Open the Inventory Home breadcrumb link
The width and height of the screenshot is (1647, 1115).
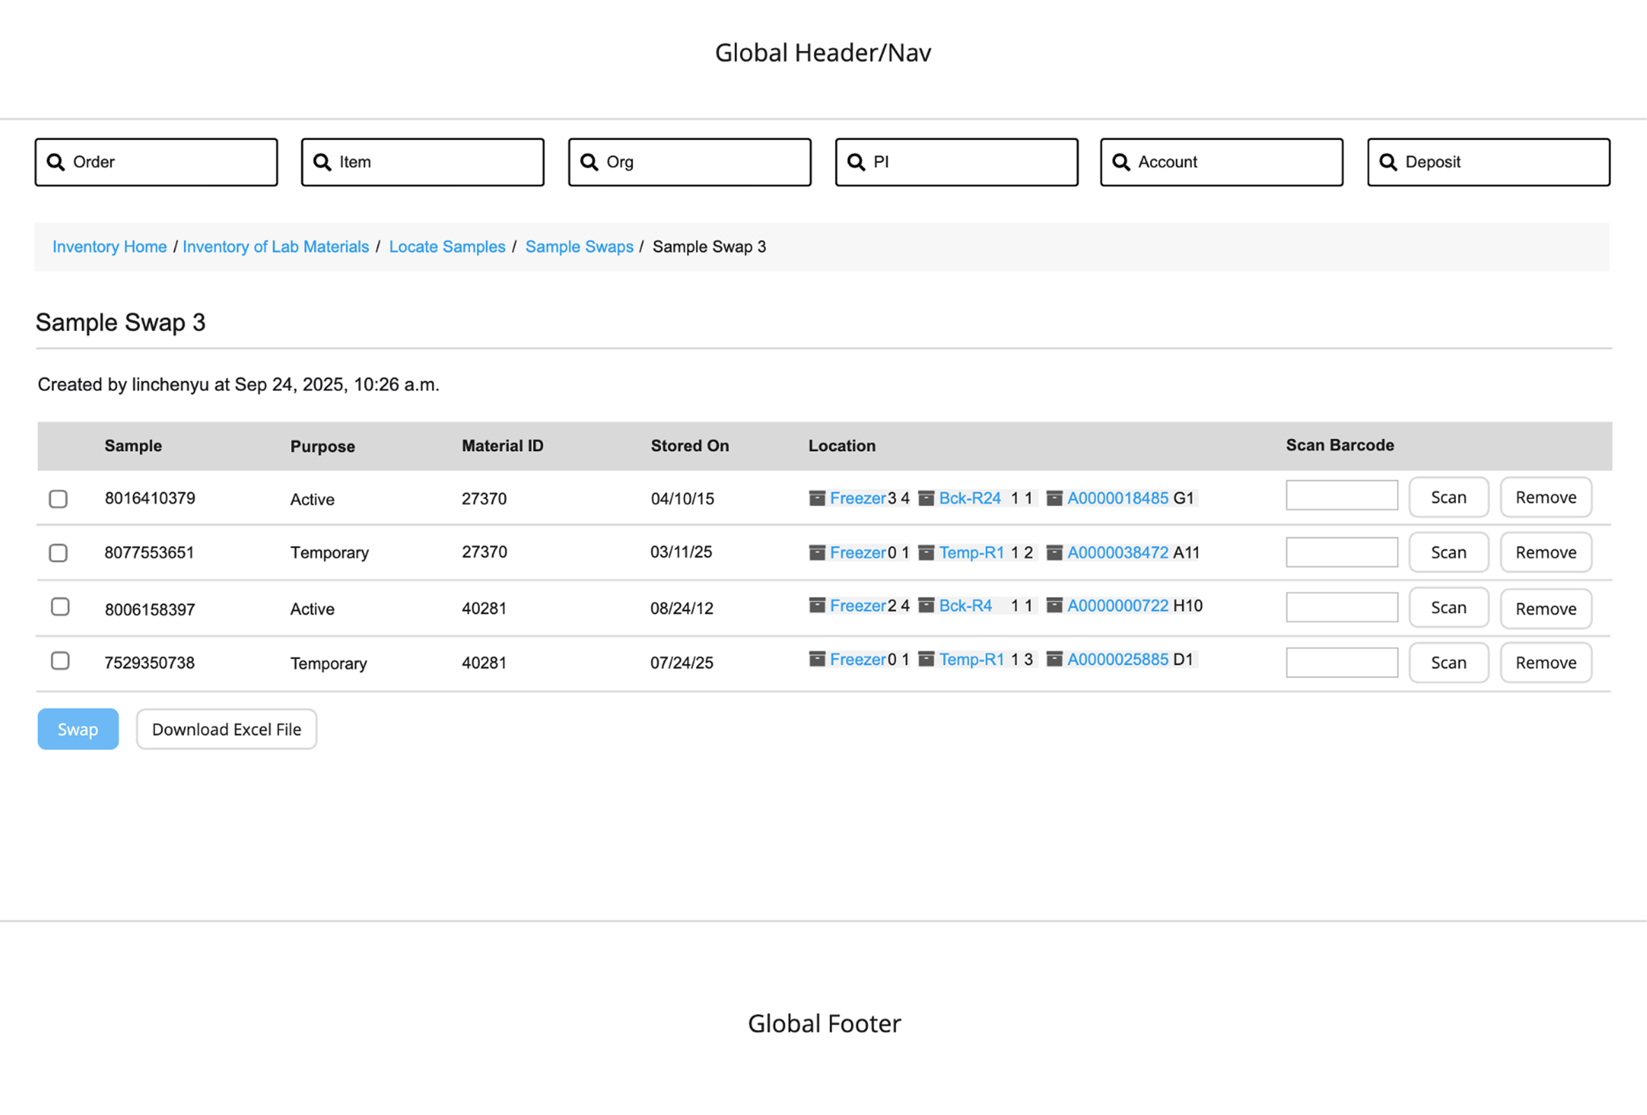pos(109,246)
